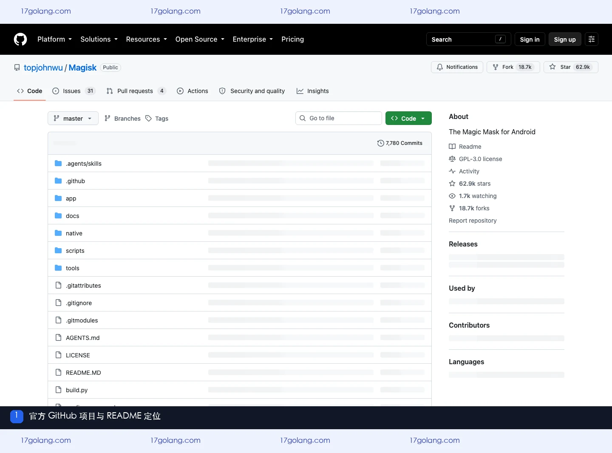Click the .github folder icon
This screenshot has height=453, width=612.
point(58,181)
